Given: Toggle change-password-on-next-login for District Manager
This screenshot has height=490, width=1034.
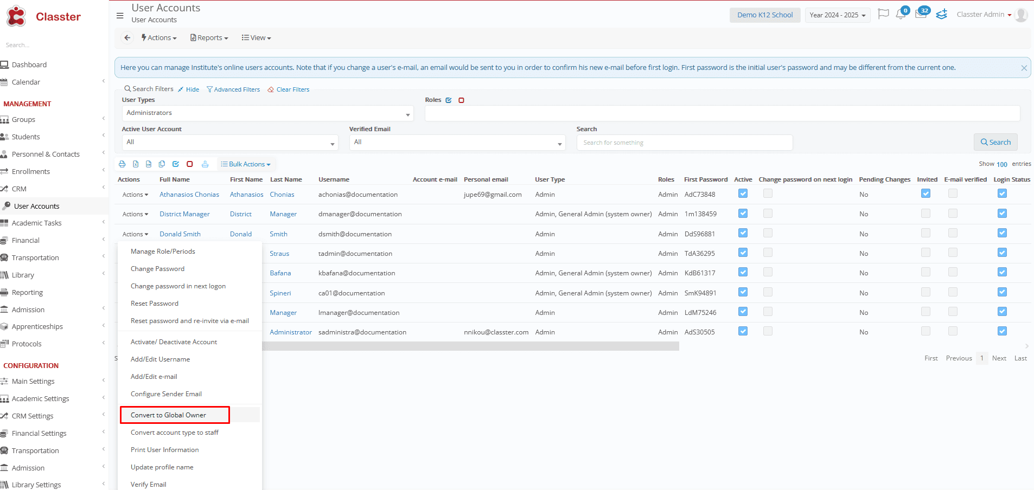Looking at the screenshot, I should [x=768, y=214].
